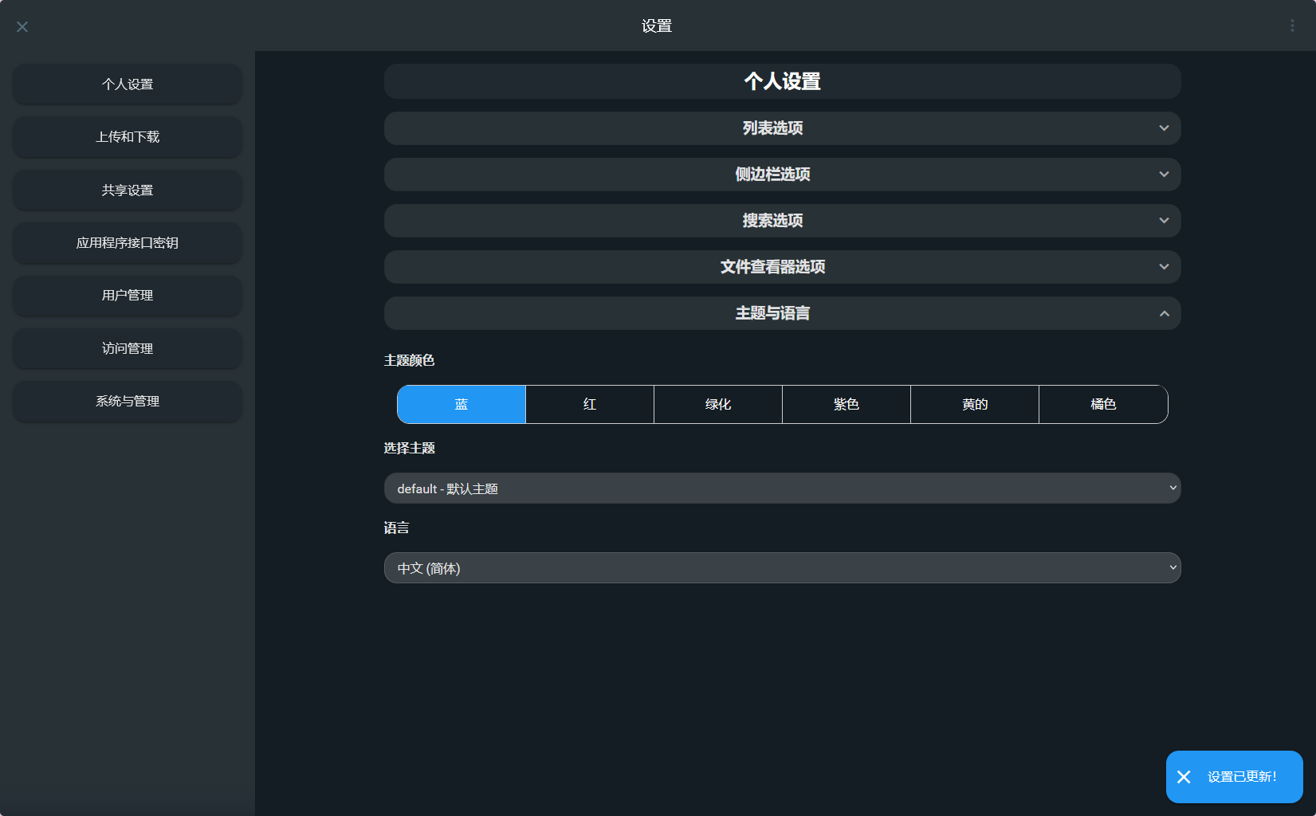
Task: Go to 用户管理 in the sidebar
Action: 127,296
